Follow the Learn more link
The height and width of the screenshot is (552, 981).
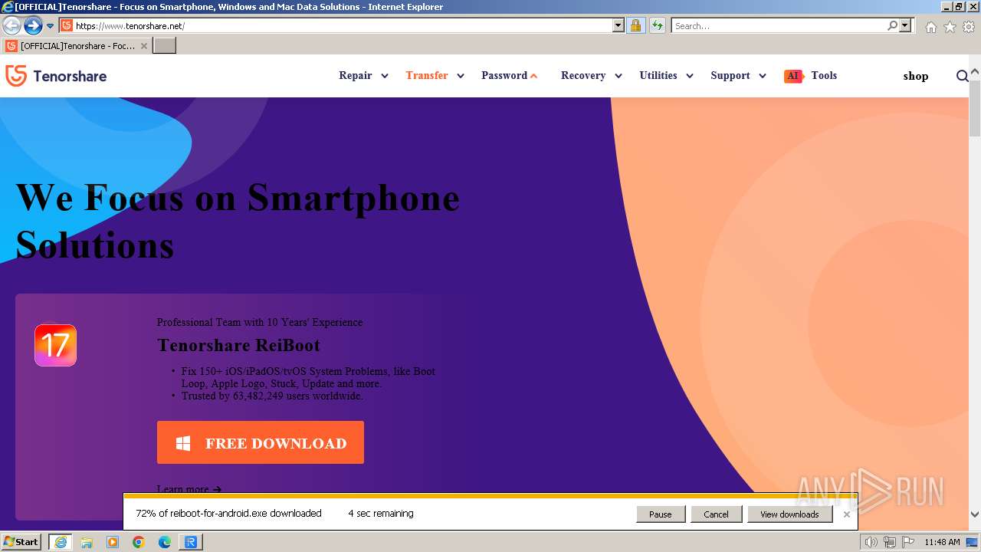(189, 489)
